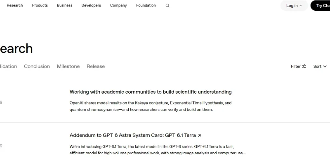Open the Research menu

pos(15,5)
